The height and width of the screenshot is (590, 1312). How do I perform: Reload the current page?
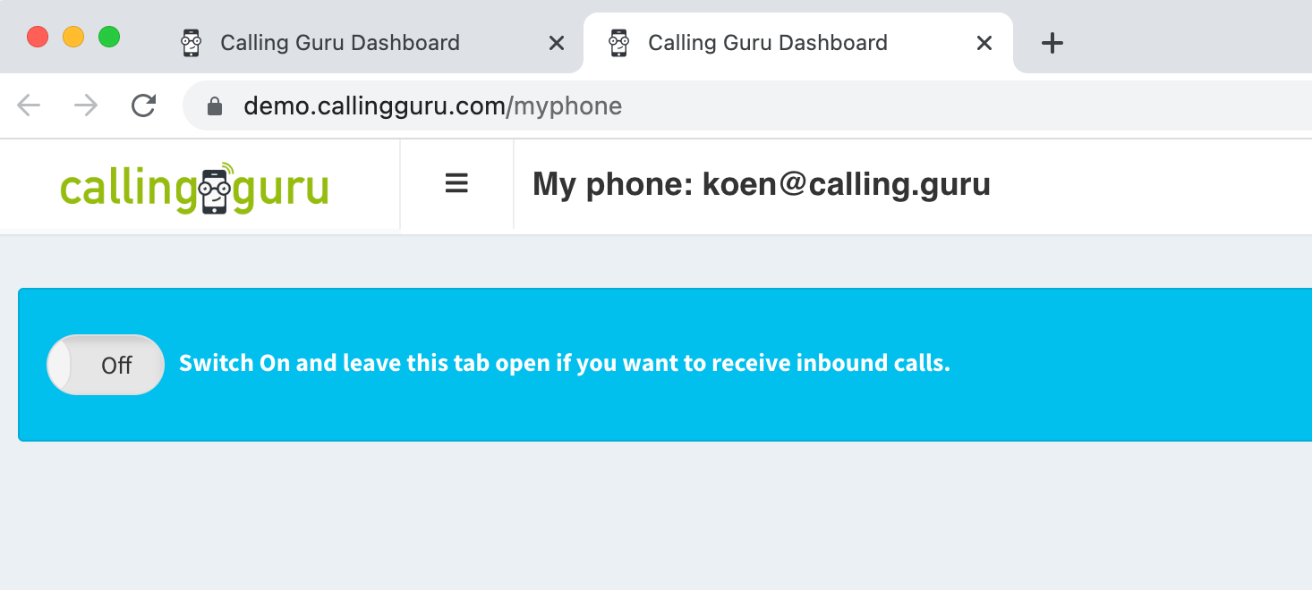pos(143,106)
